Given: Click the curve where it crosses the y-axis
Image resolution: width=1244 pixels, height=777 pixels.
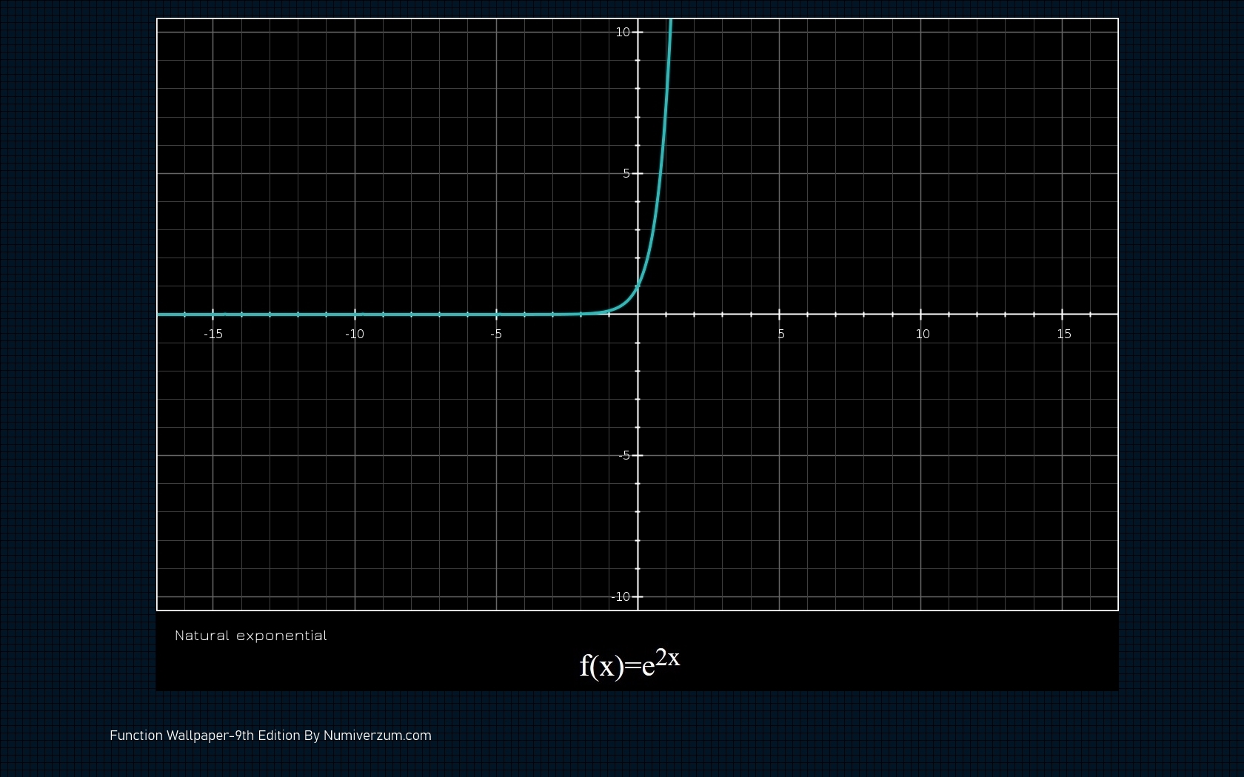Looking at the screenshot, I should coord(638,286).
